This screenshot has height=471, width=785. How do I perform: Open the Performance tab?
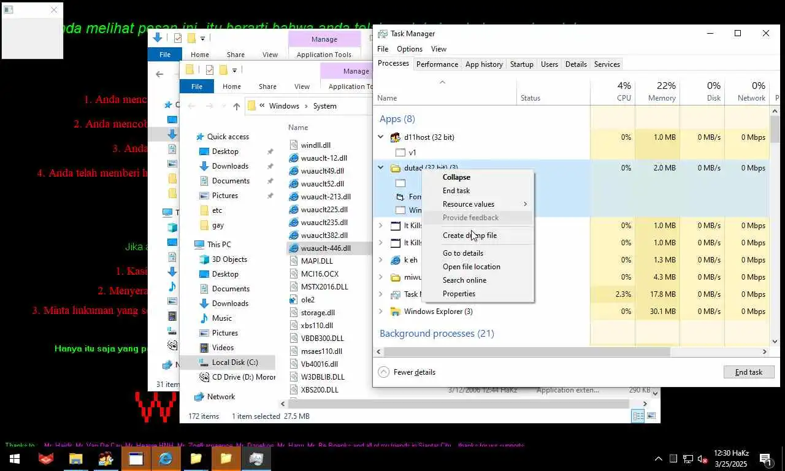pos(437,64)
